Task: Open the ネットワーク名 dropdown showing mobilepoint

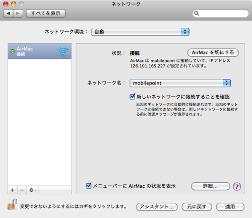Action: tap(180, 83)
